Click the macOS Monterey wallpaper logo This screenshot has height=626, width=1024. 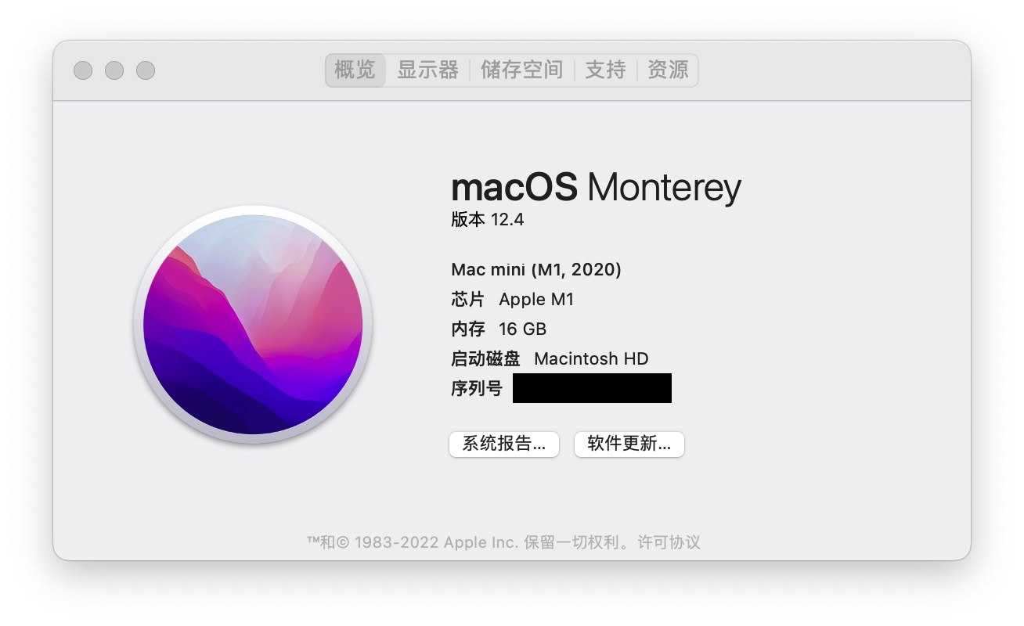tap(253, 325)
